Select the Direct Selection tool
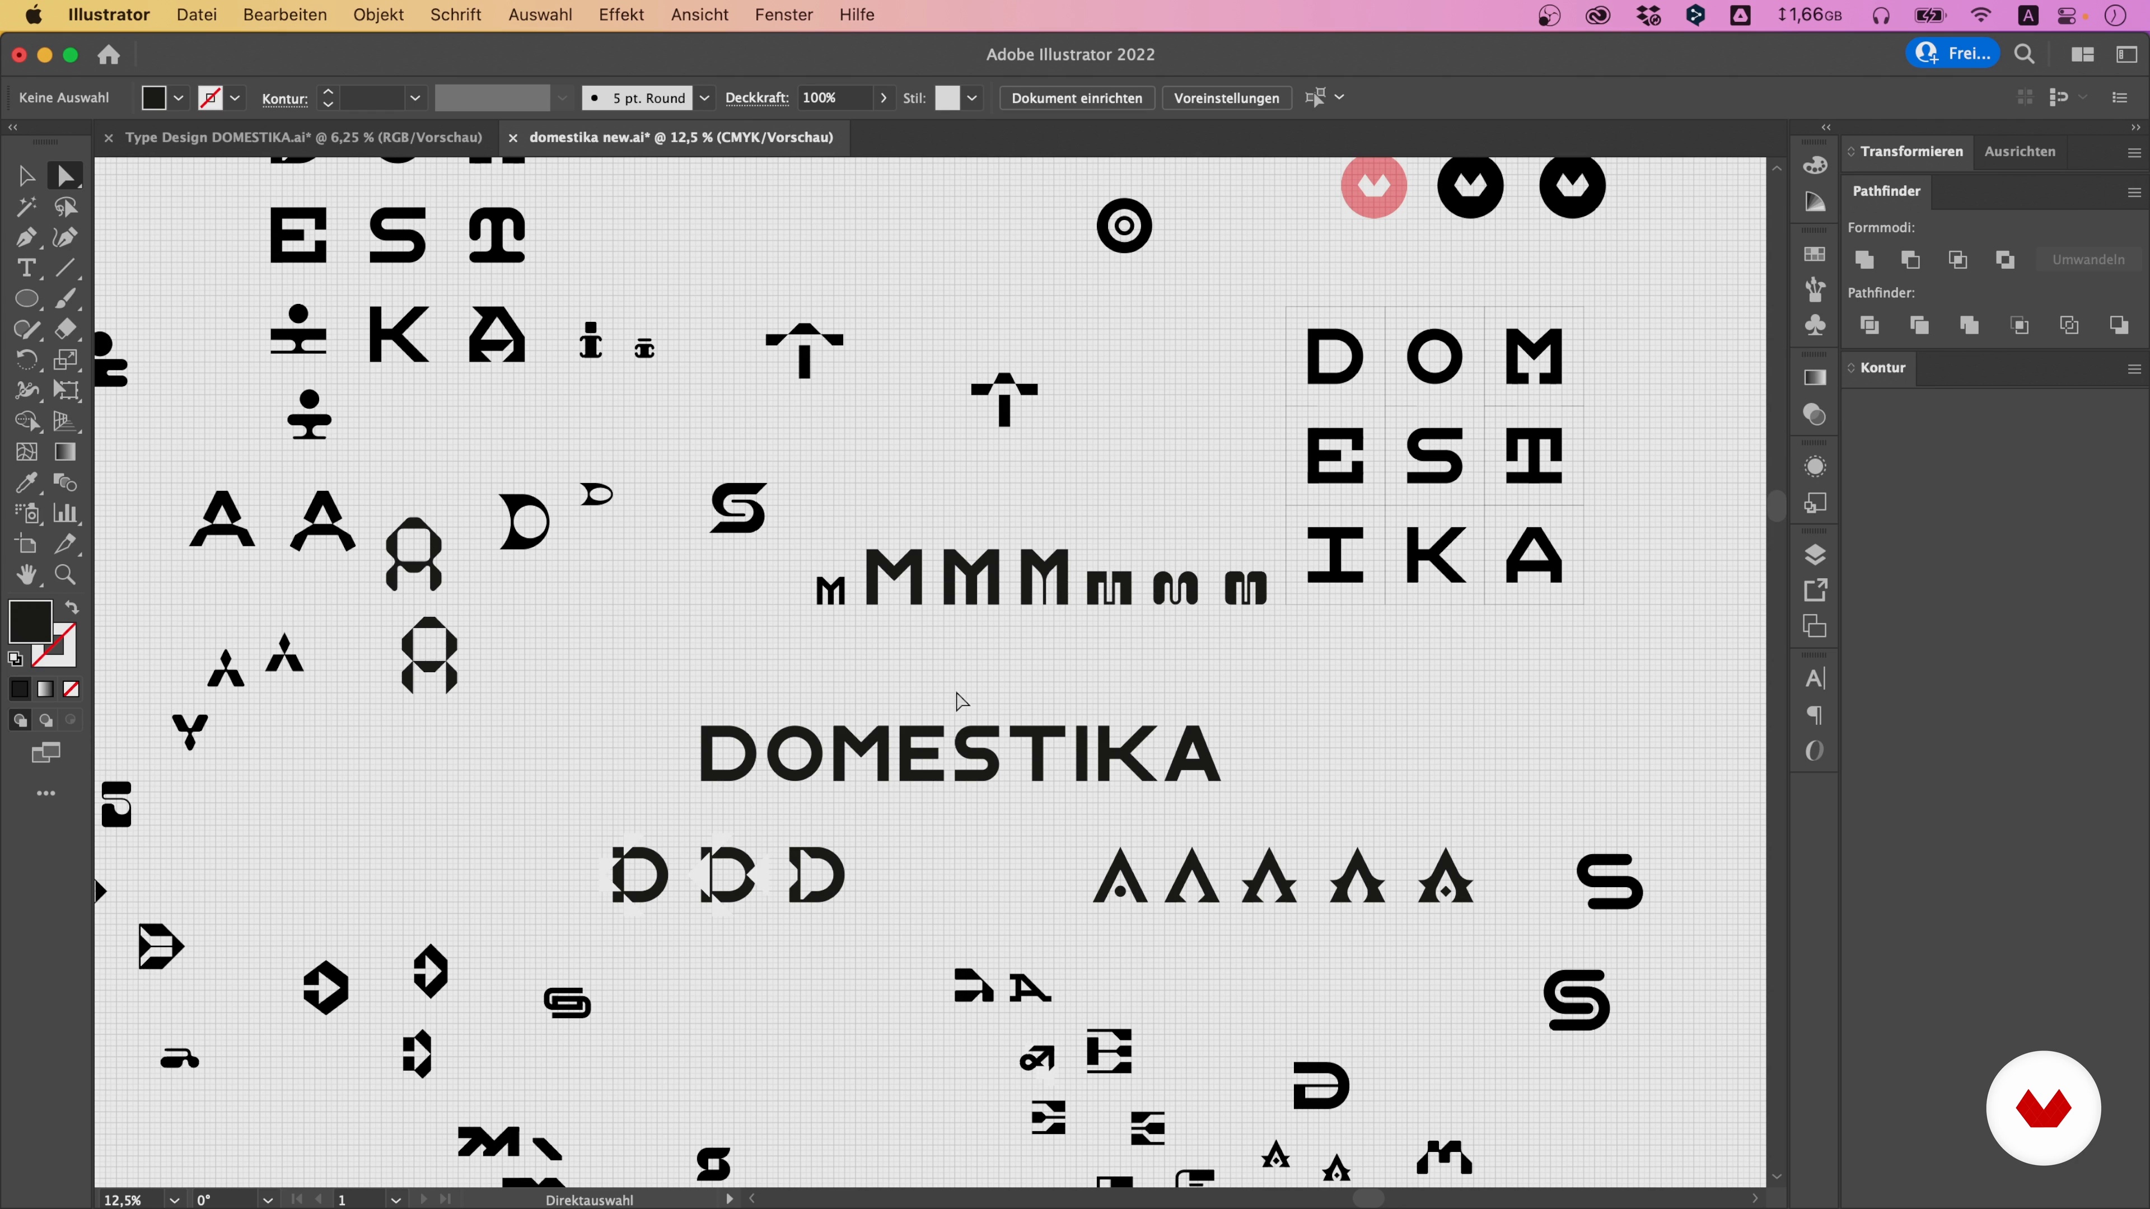This screenshot has height=1209, width=2150. pyautogui.click(x=65, y=176)
